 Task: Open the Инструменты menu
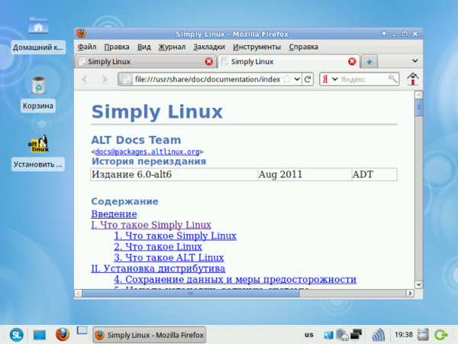[256, 47]
